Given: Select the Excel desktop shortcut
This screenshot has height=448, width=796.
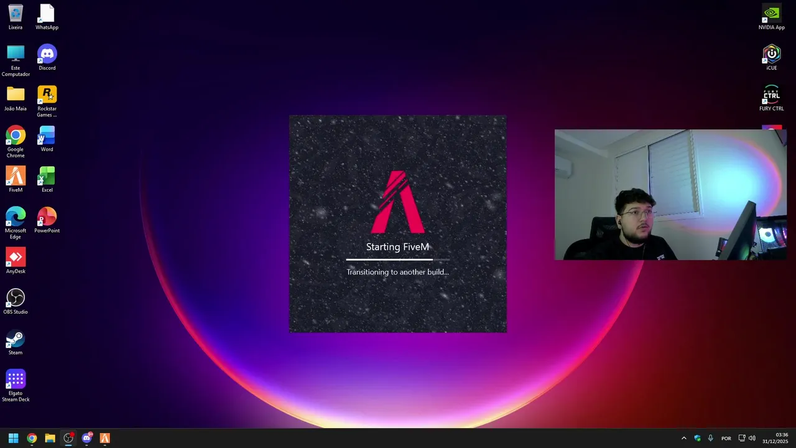Looking at the screenshot, I should [x=47, y=179].
